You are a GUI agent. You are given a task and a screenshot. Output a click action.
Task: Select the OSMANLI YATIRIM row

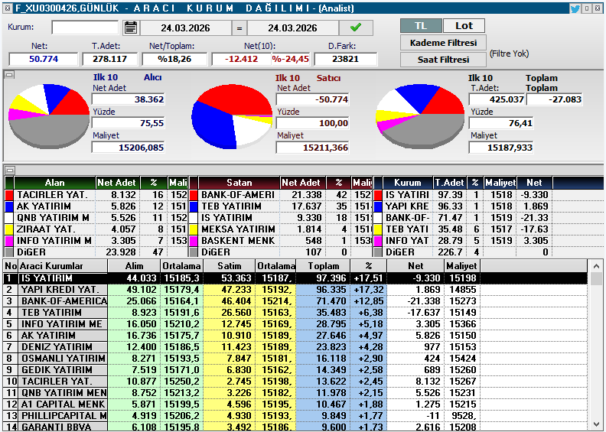coord(295,359)
